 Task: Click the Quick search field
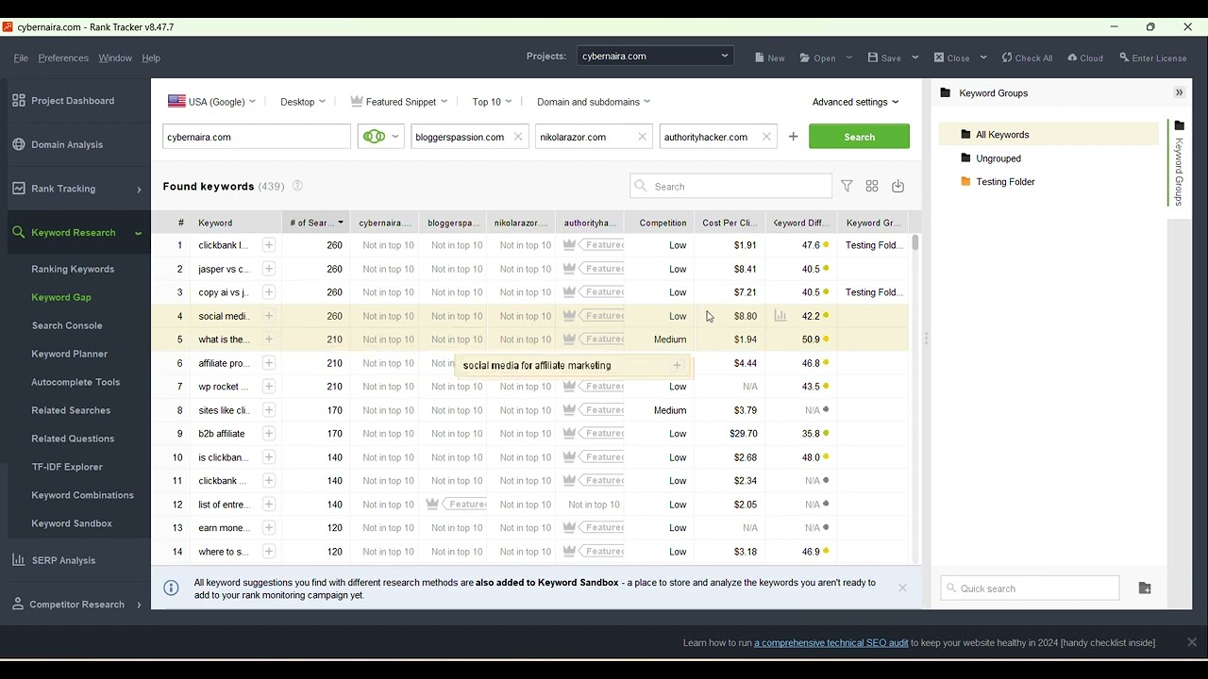tap(1030, 588)
